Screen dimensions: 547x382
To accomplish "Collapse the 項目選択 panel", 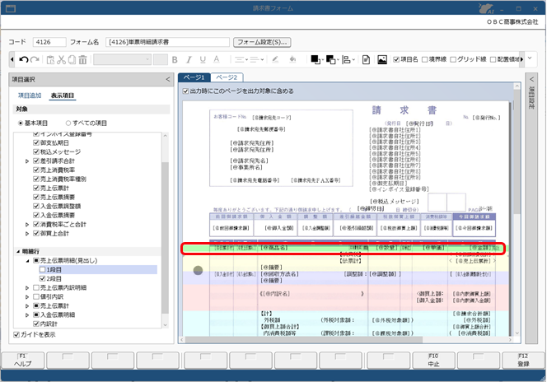I will coord(168,80).
